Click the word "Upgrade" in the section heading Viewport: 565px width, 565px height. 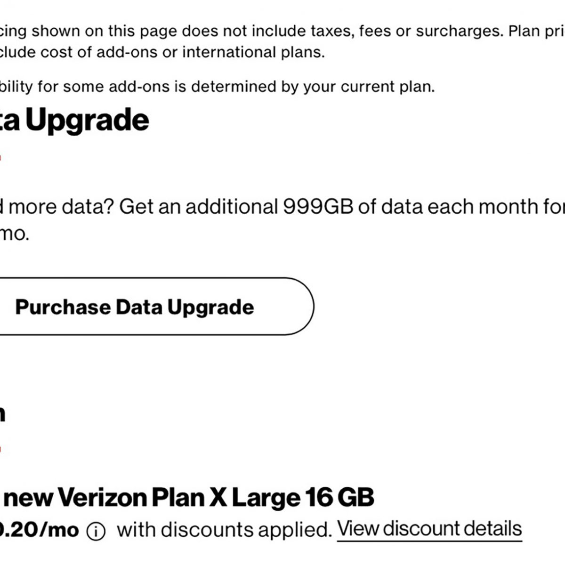click(87, 120)
